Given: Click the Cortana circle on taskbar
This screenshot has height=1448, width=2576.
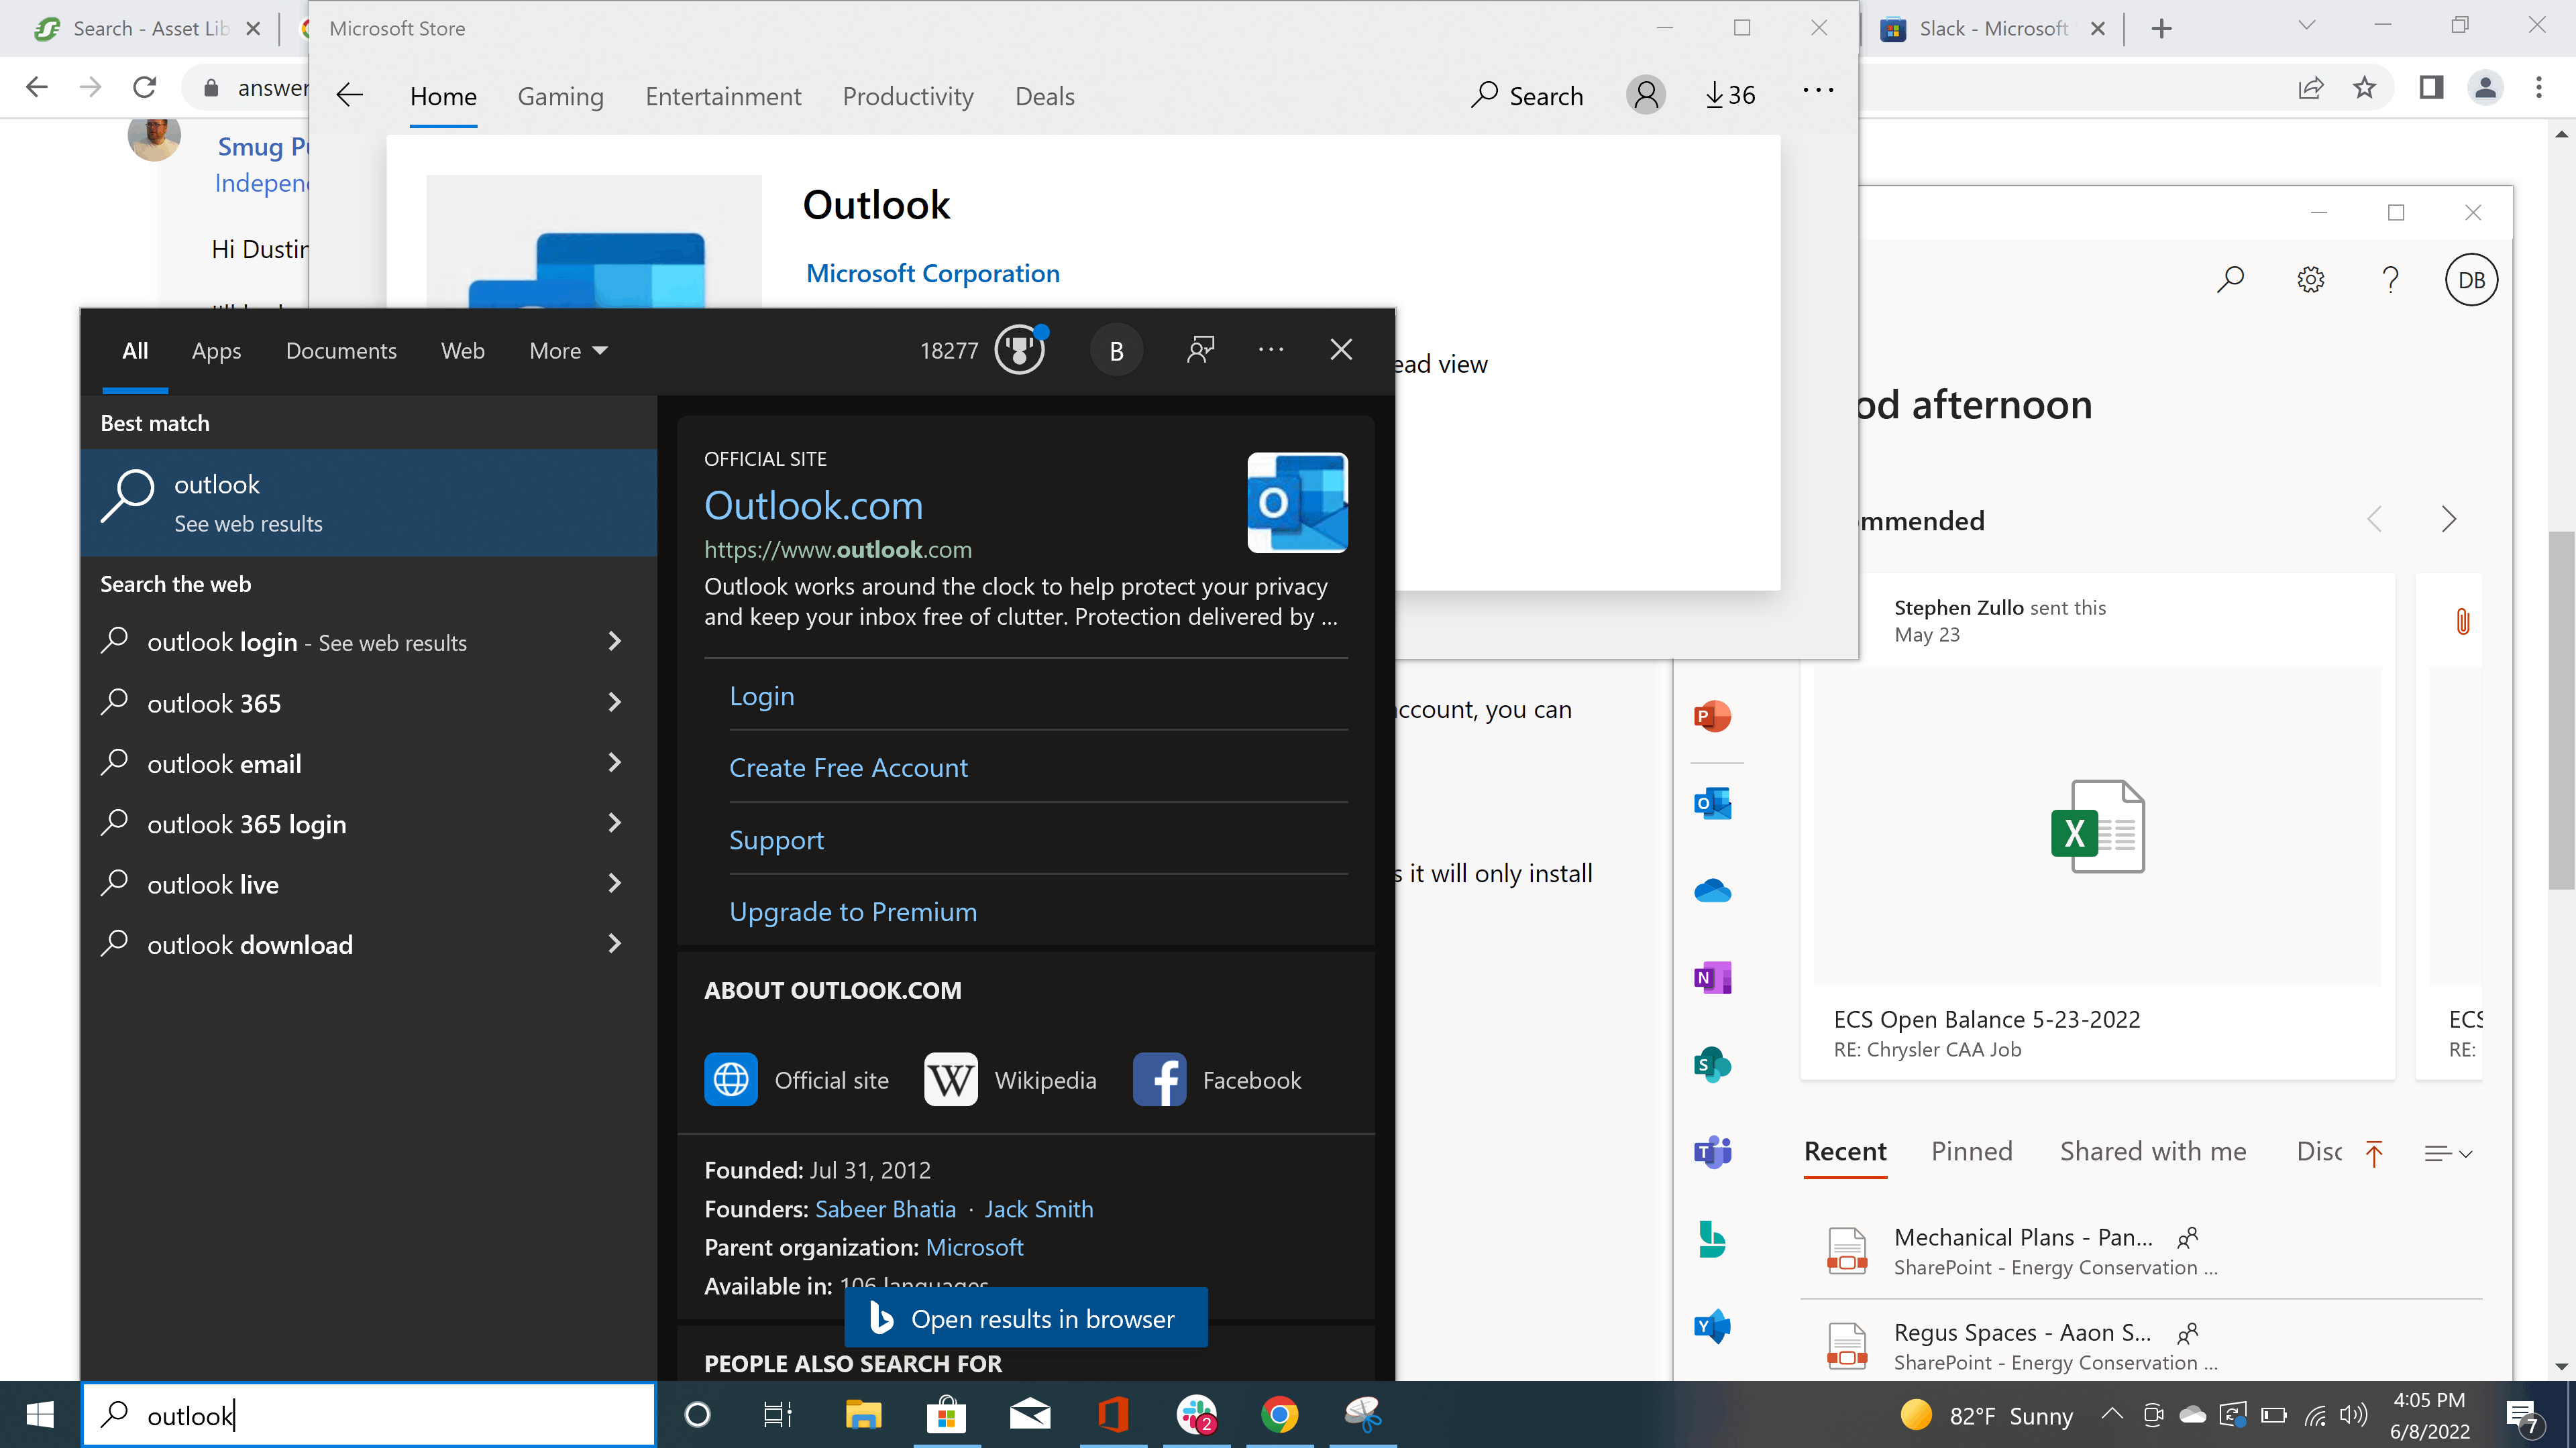Looking at the screenshot, I should click(x=697, y=1414).
